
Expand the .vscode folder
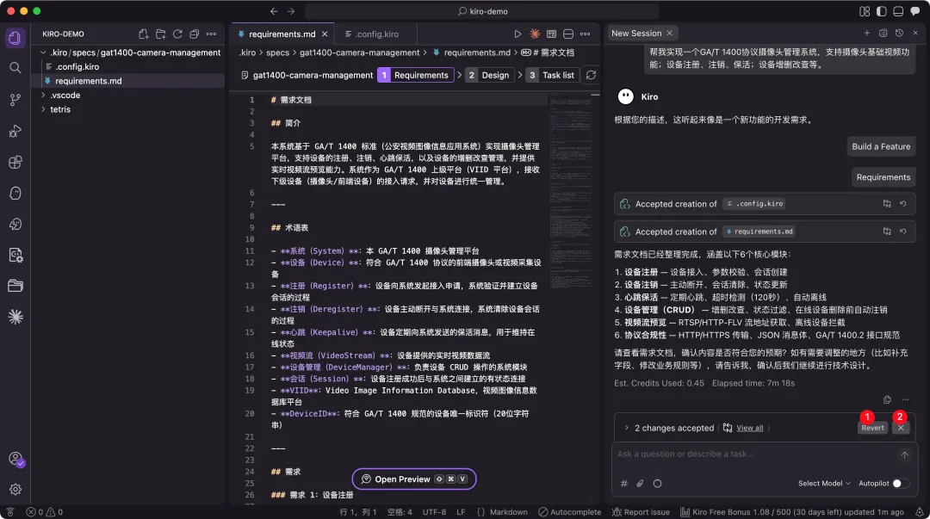[x=43, y=95]
